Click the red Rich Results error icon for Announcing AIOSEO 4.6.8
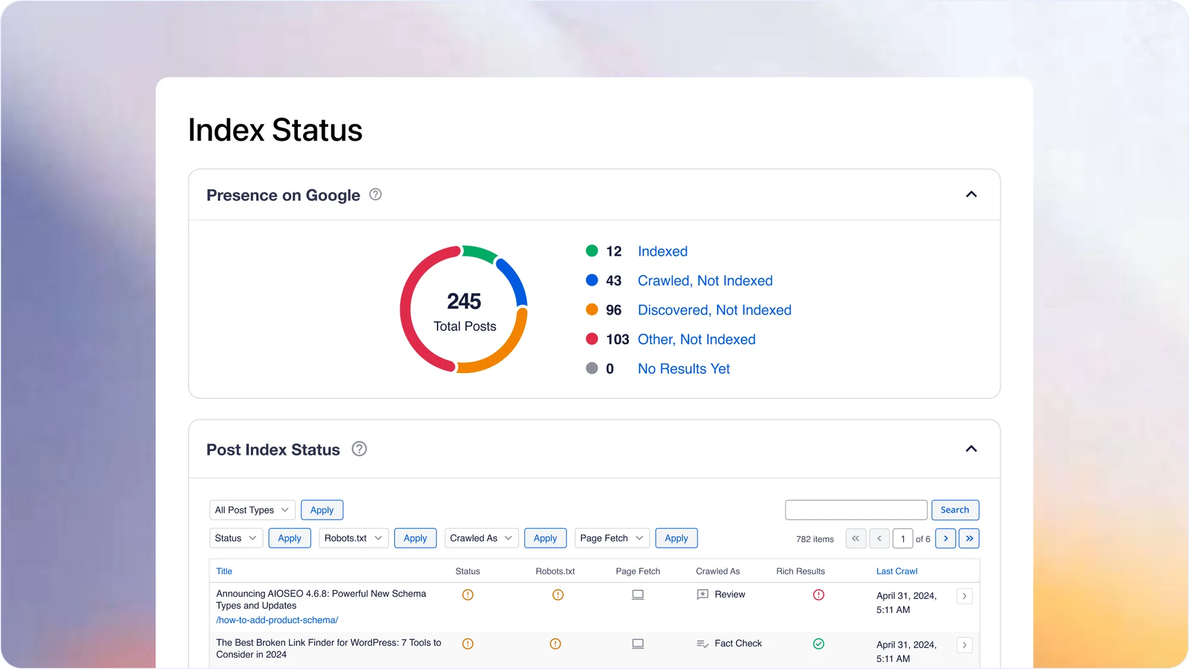Image resolution: width=1189 pixels, height=669 pixels. tap(819, 595)
